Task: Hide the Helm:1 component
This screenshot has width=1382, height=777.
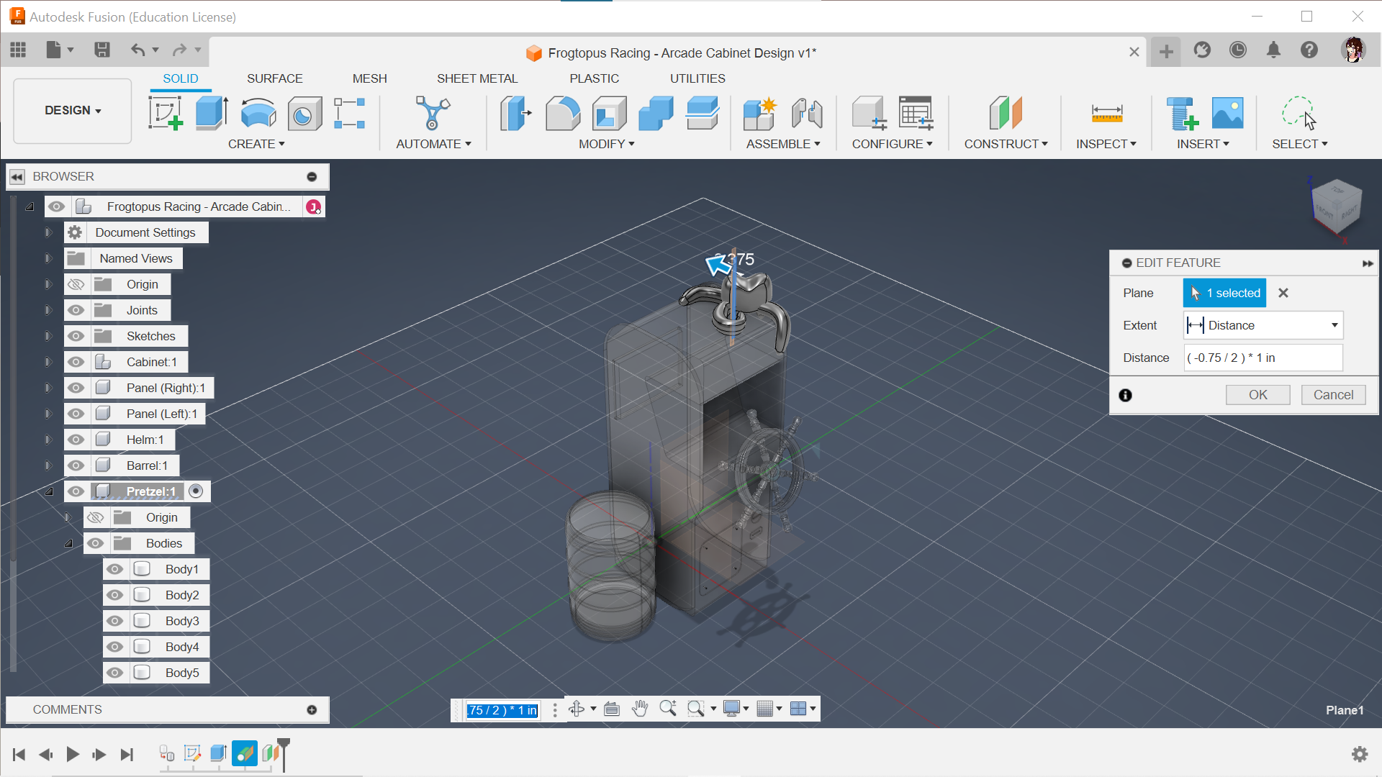Action: [76, 440]
